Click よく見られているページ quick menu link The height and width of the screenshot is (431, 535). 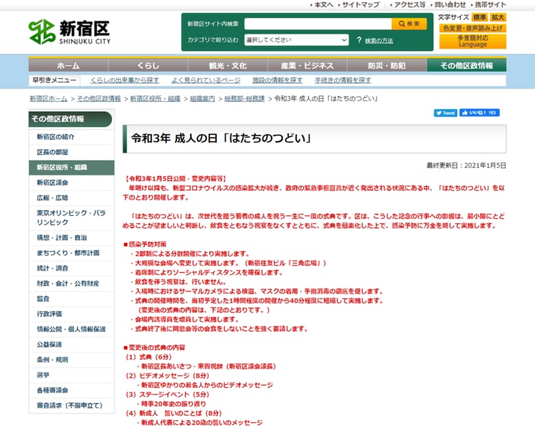pyautogui.click(x=206, y=80)
